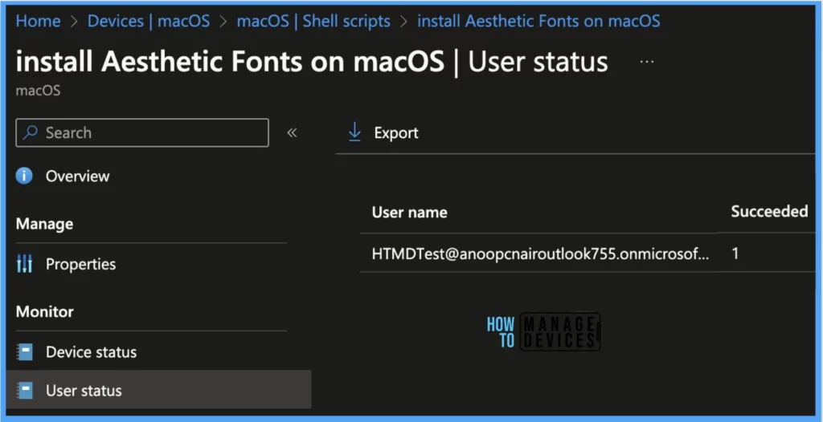Viewport: 823px width, 422px height.
Task: Click the Monitor section heading
Action: coord(45,312)
